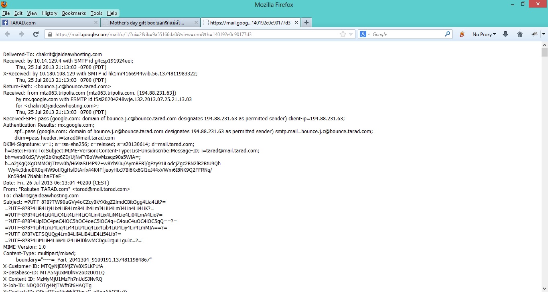Close the mail.google.com tab
The image size is (548, 292).
(x=296, y=23)
